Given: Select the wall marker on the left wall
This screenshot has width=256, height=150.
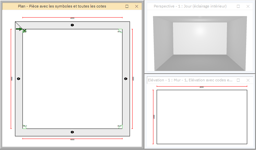Looking at the screenshot, I should point(19,79).
